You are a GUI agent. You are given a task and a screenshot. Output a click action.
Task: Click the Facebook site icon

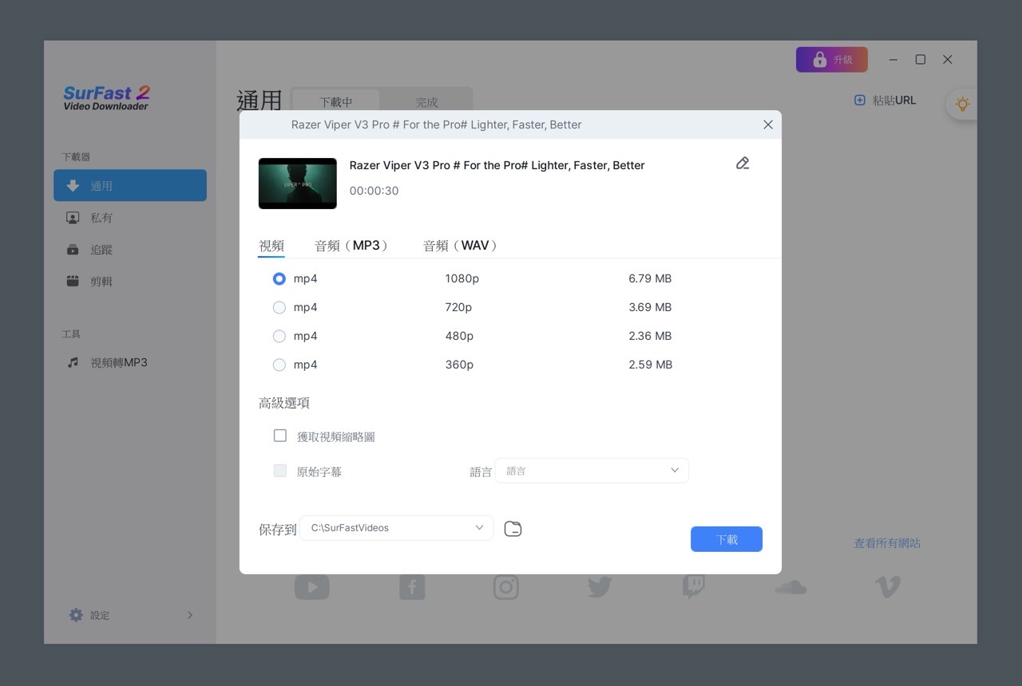[412, 588]
